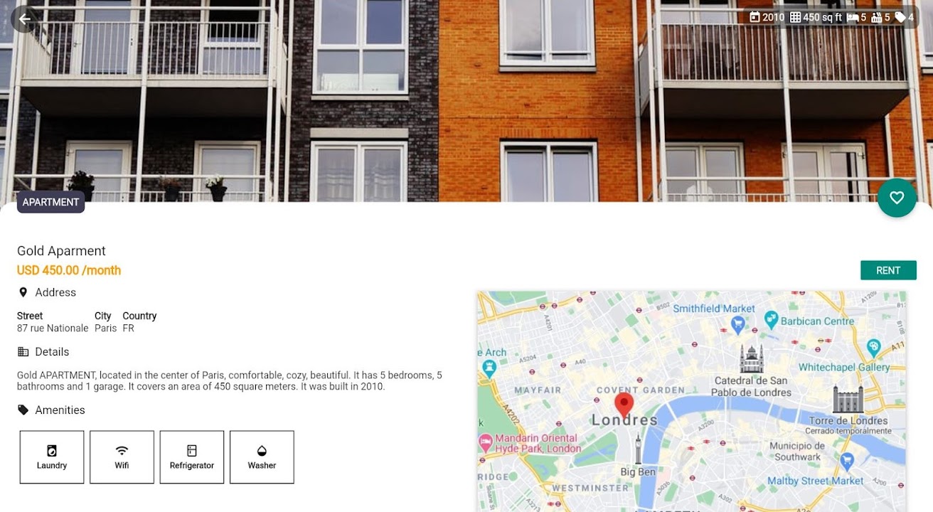Click the RENT button
This screenshot has width=933, height=512.
click(888, 270)
